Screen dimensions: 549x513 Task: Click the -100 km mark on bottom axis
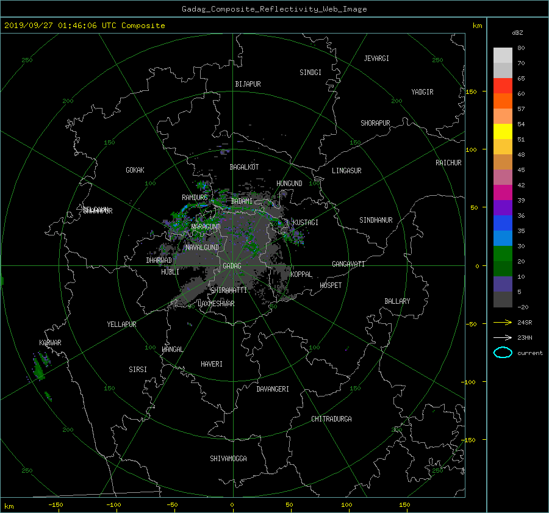coord(113,504)
